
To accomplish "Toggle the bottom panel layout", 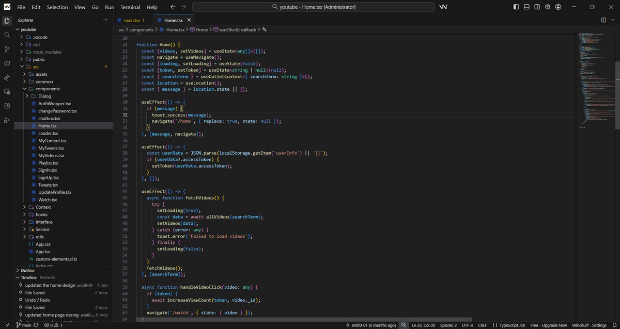I will tap(526, 7).
